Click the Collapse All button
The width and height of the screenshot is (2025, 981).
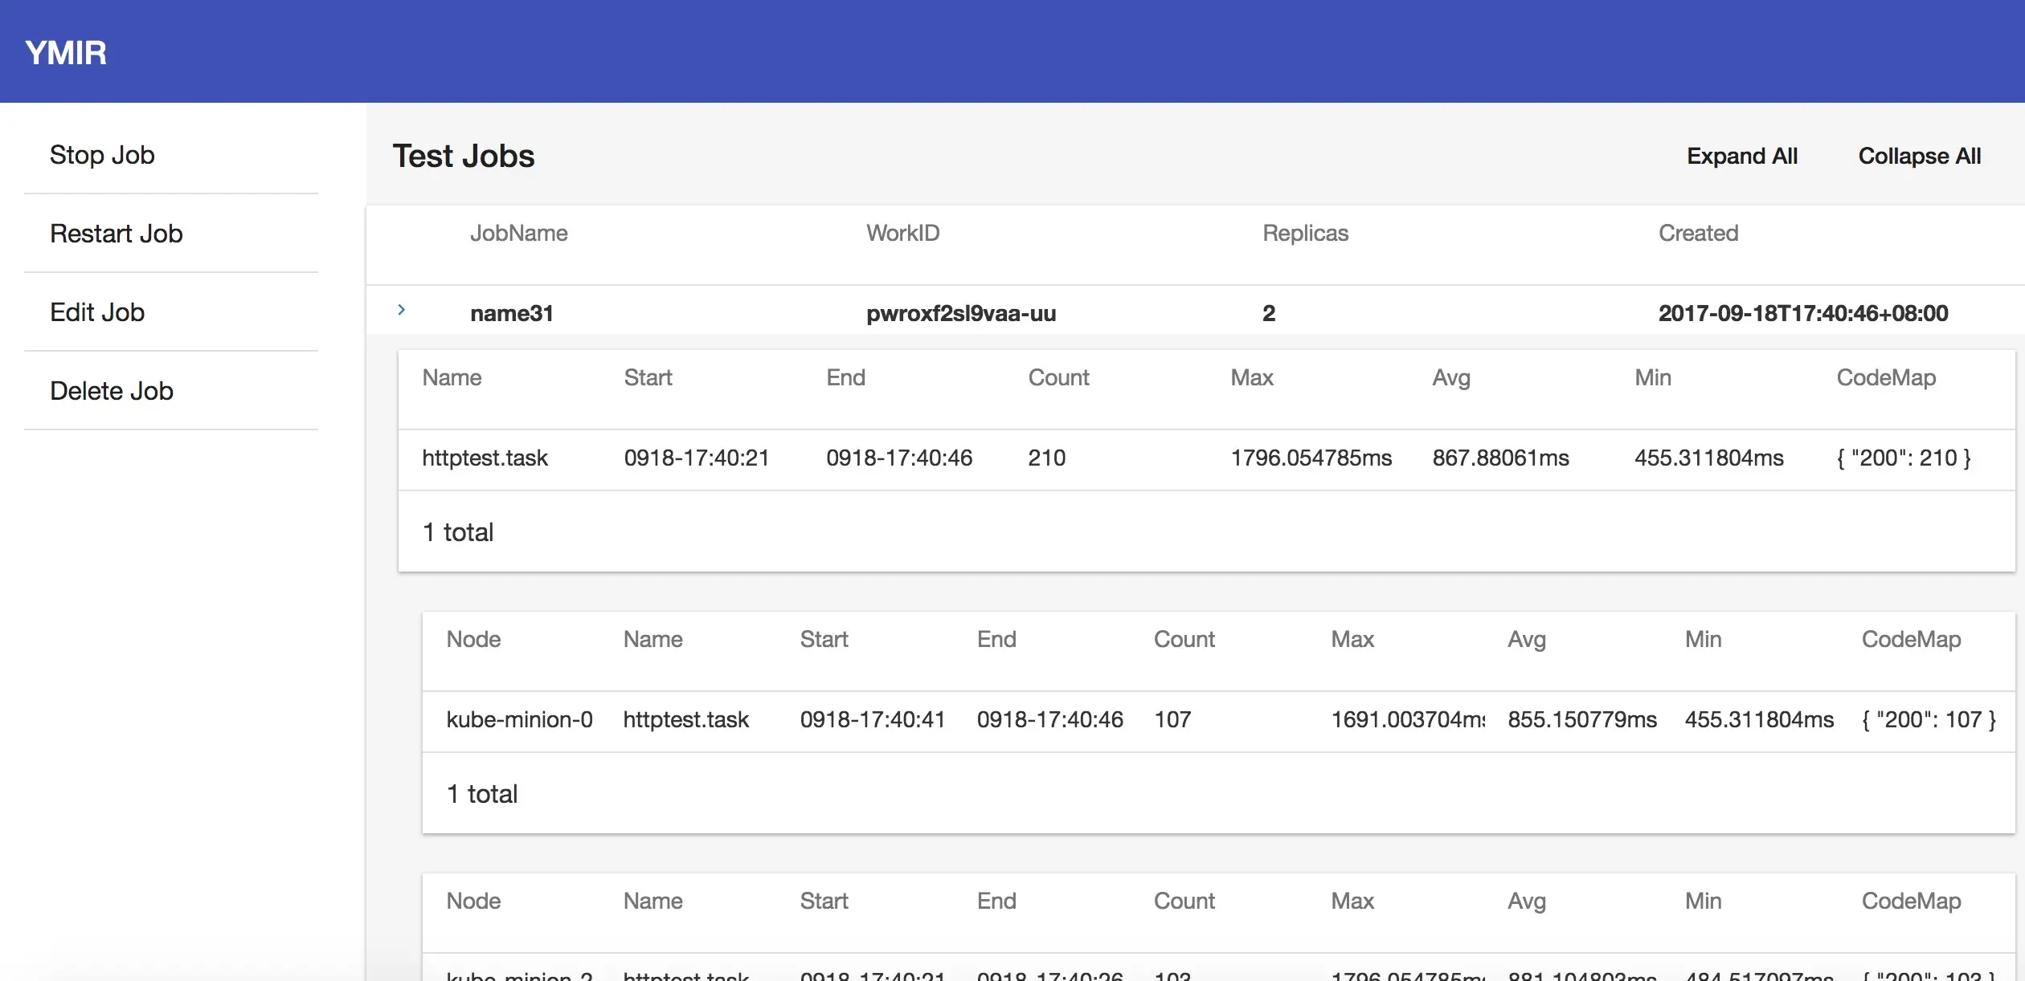[1919, 156]
